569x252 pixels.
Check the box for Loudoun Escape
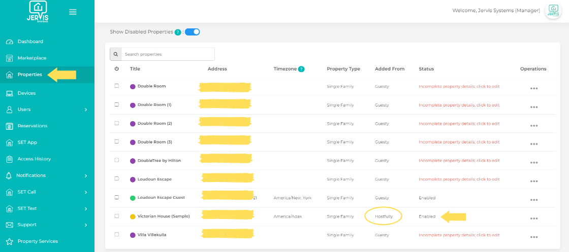117,178
